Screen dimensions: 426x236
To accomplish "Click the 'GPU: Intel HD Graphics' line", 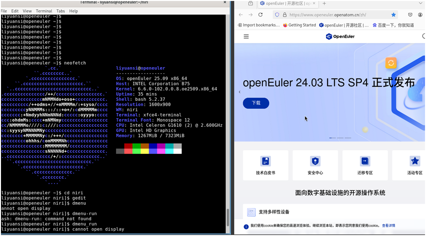I will [146, 130].
